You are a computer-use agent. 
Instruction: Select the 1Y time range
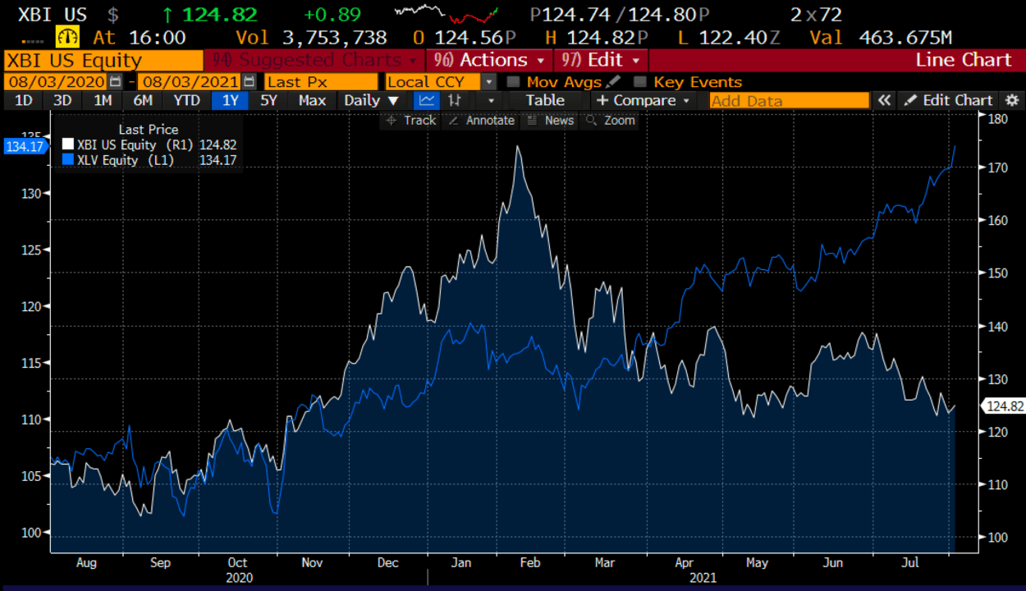coord(231,100)
